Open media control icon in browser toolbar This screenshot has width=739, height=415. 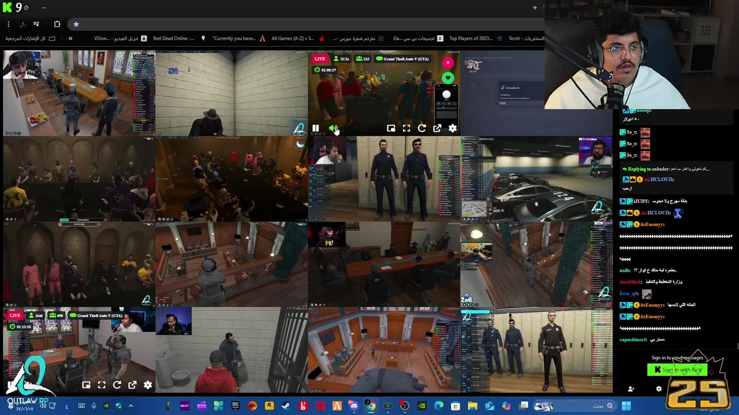[36, 24]
